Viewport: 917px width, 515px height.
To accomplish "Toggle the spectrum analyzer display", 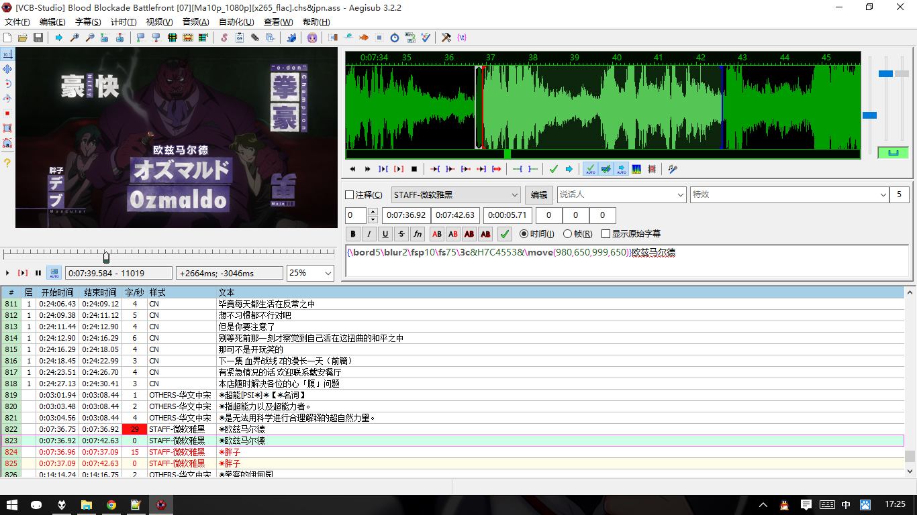I will coord(636,169).
